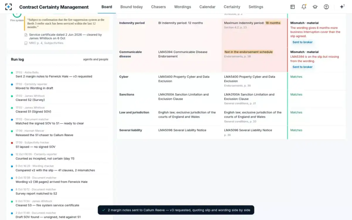Click the book icon beside MRC p. 4
Viewport: 352px width, 220px height.
26,43
